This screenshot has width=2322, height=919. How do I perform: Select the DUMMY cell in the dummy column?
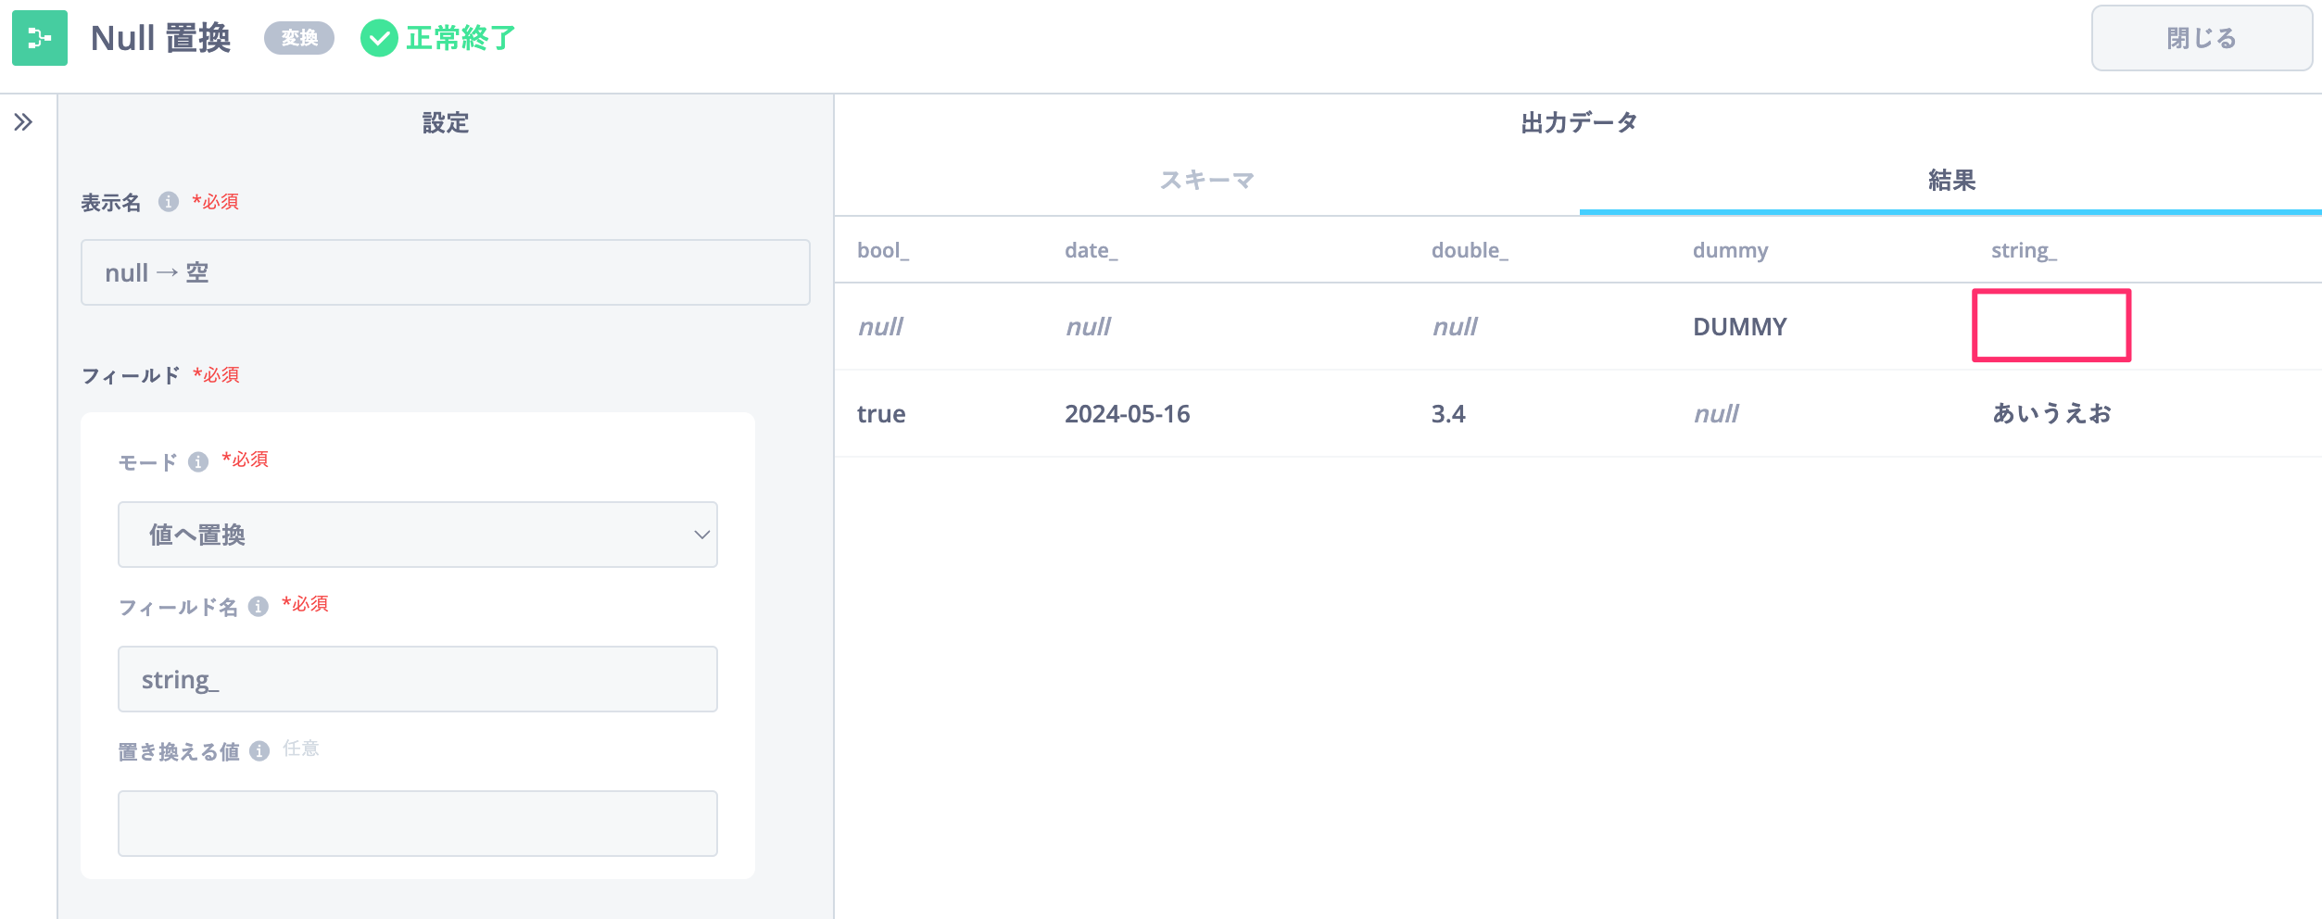(1739, 327)
